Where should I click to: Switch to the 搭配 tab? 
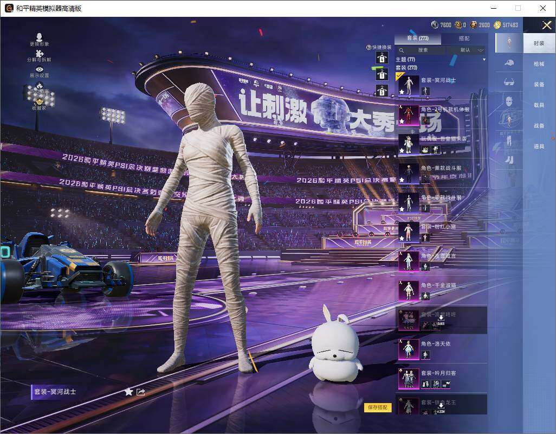(x=464, y=39)
